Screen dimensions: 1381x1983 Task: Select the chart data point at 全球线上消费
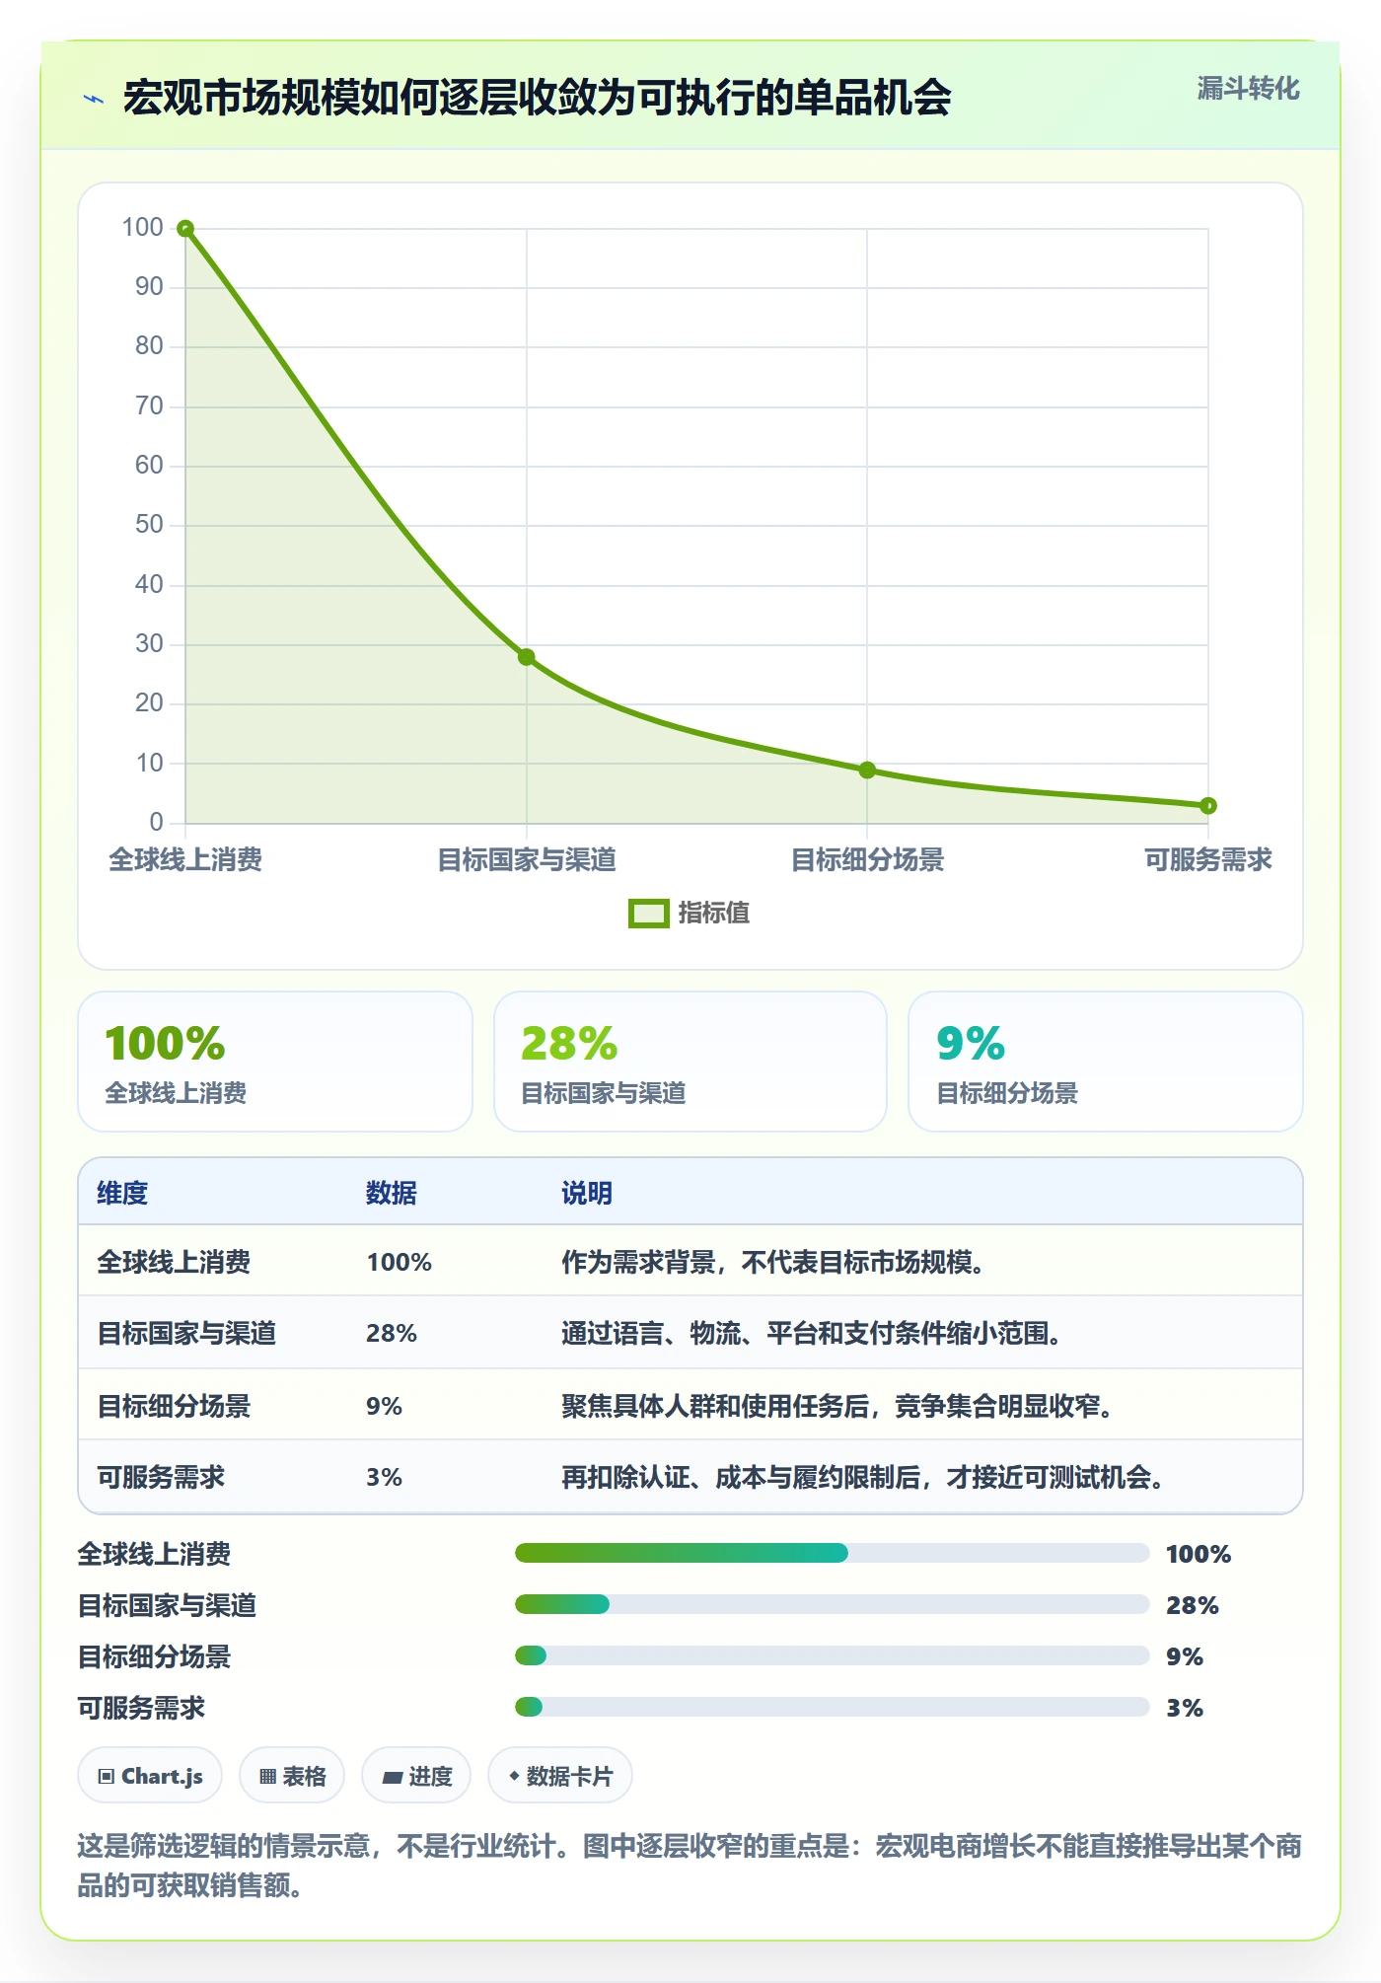tap(185, 229)
